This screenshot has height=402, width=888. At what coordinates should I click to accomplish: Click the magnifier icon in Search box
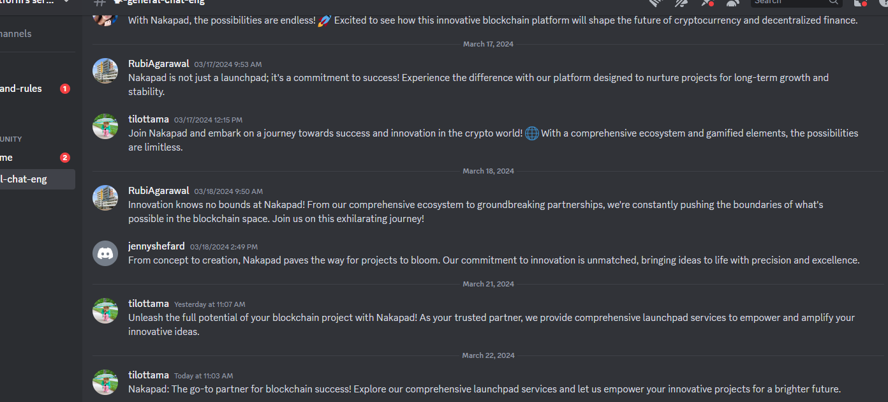tap(833, 2)
